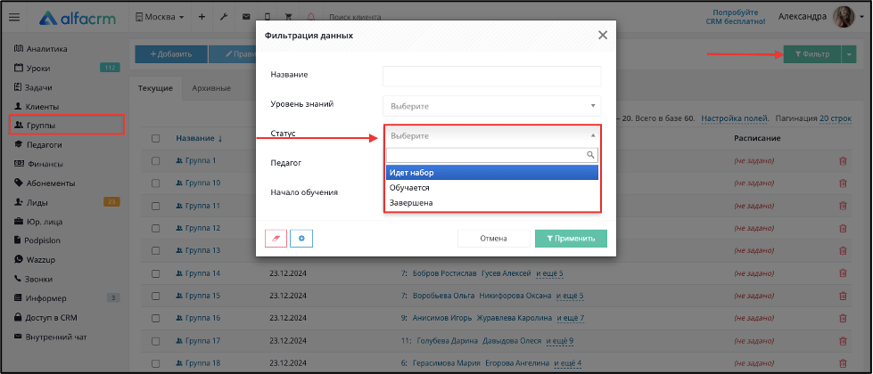Open the notifications bell icon
This screenshot has width=873, height=374.
(x=310, y=17)
